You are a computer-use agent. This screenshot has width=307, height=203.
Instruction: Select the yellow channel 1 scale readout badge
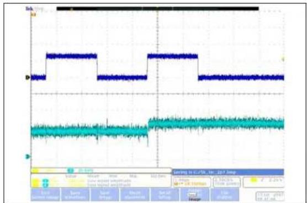point(35,171)
